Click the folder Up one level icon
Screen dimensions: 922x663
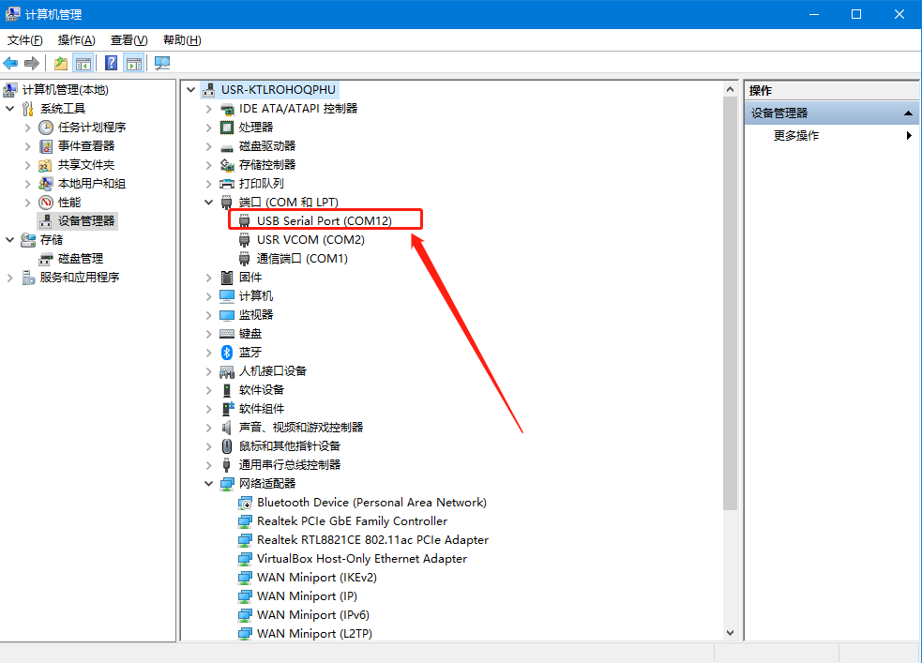pos(61,63)
